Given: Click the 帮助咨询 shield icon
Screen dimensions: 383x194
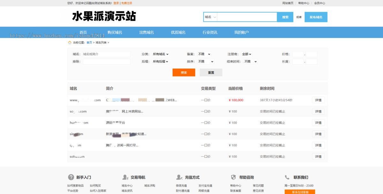Looking at the screenshot, I should [233, 177].
